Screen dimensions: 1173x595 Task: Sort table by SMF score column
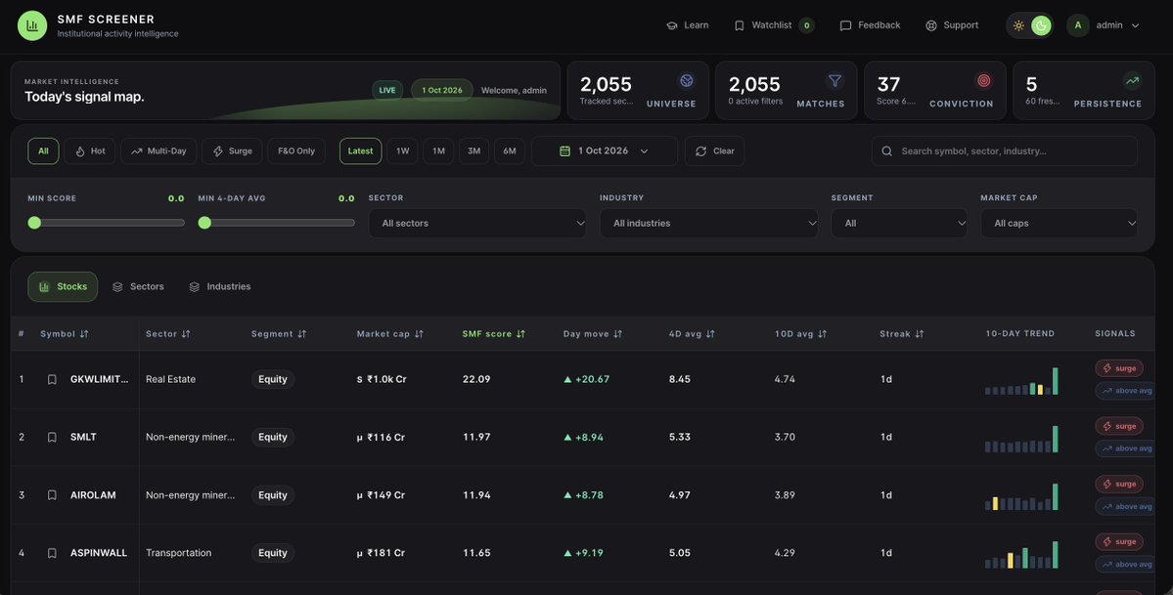(494, 334)
